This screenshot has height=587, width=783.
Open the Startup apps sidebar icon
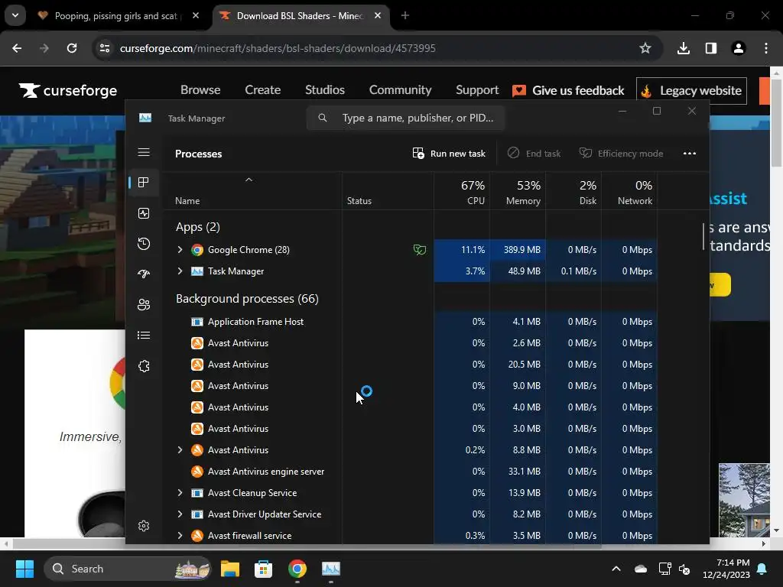tap(144, 274)
